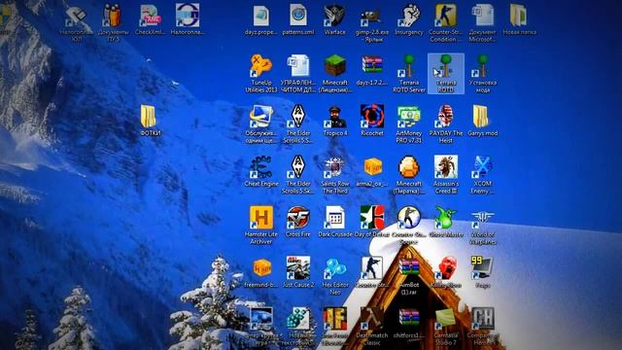The height and width of the screenshot is (350, 622).
Task: Launch Hamster Lite Archiver
Action: 261,226
